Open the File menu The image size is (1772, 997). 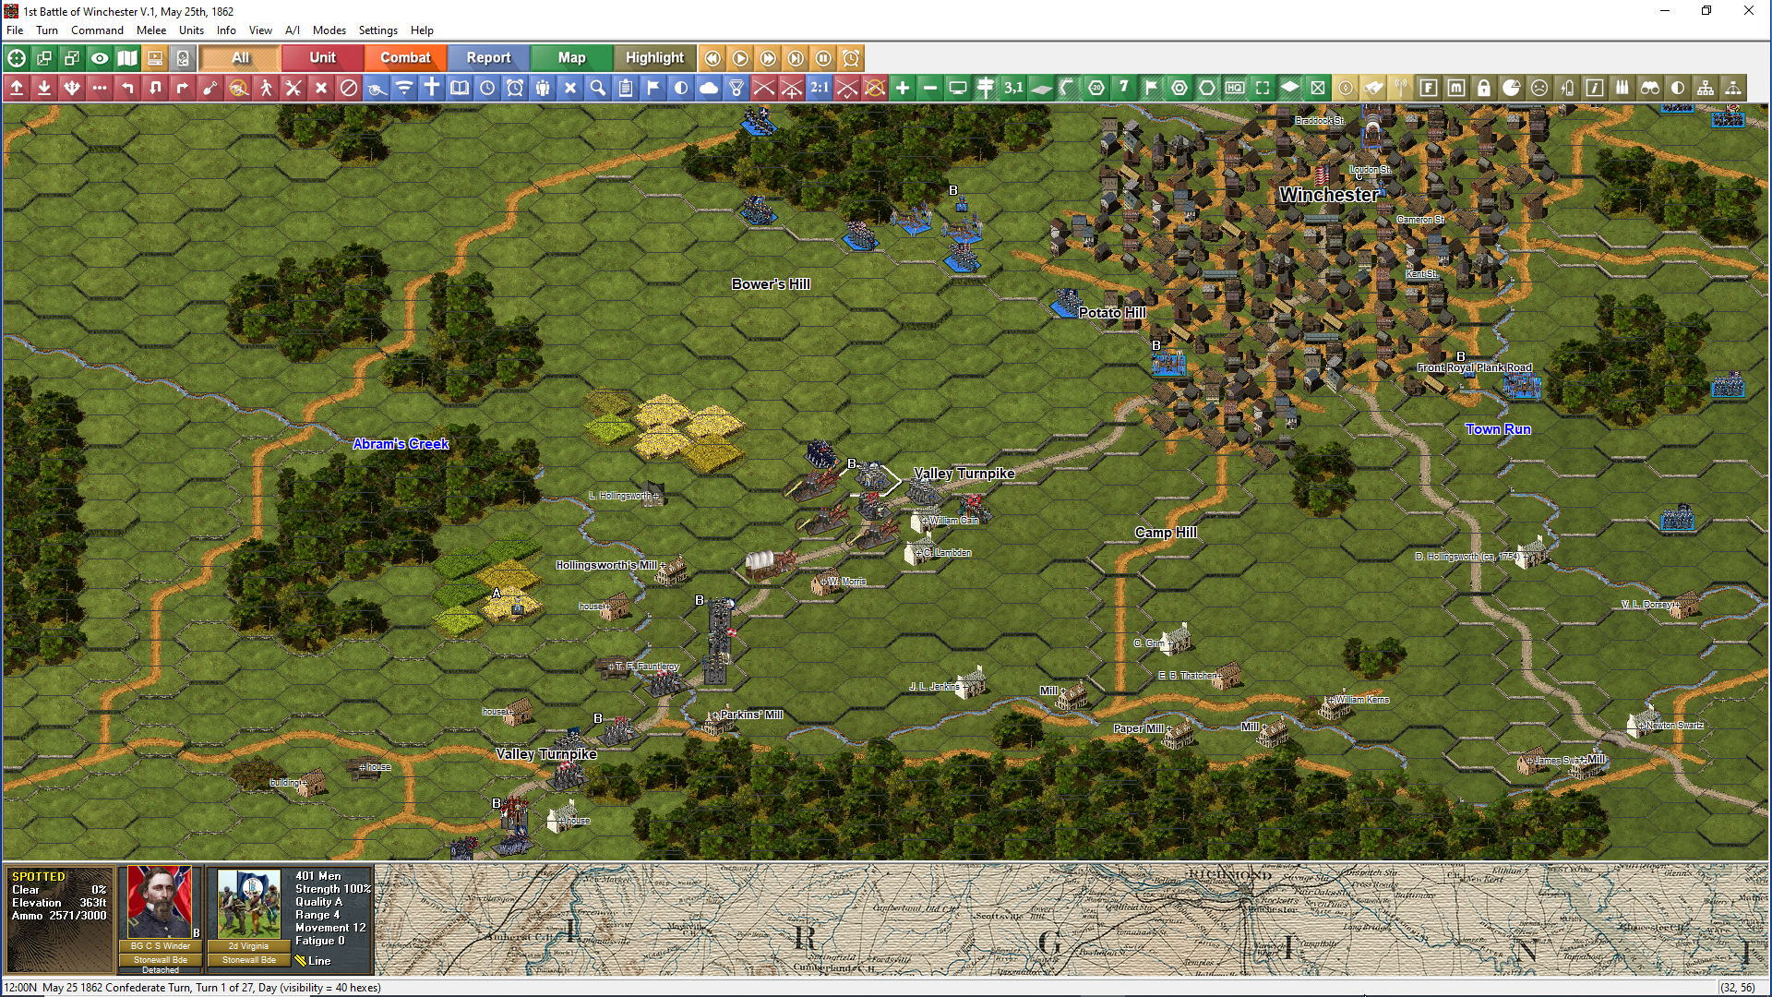pyautogui.click(x=15, y=30)
